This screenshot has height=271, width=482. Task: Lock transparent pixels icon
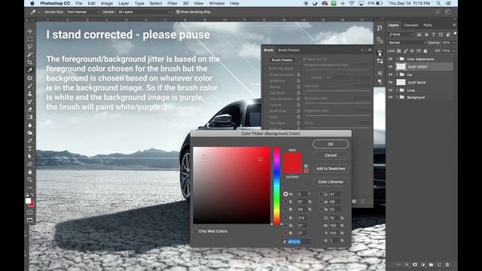pos(398,50)
